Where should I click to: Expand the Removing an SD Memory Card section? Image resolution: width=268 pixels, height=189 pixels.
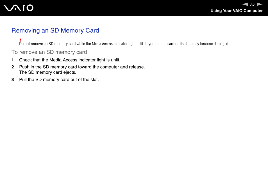[x=55, y=31]
